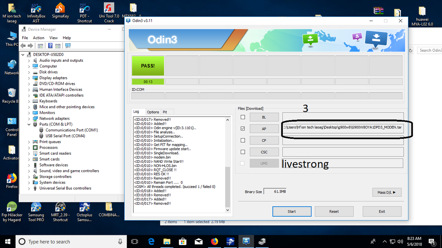
Task: Click blue Help icon in Device Manager toolbar
Action: pos(50,46)
